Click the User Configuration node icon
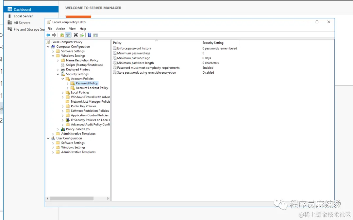The height and width of the screenshot is (220, 353). (53, 138)
